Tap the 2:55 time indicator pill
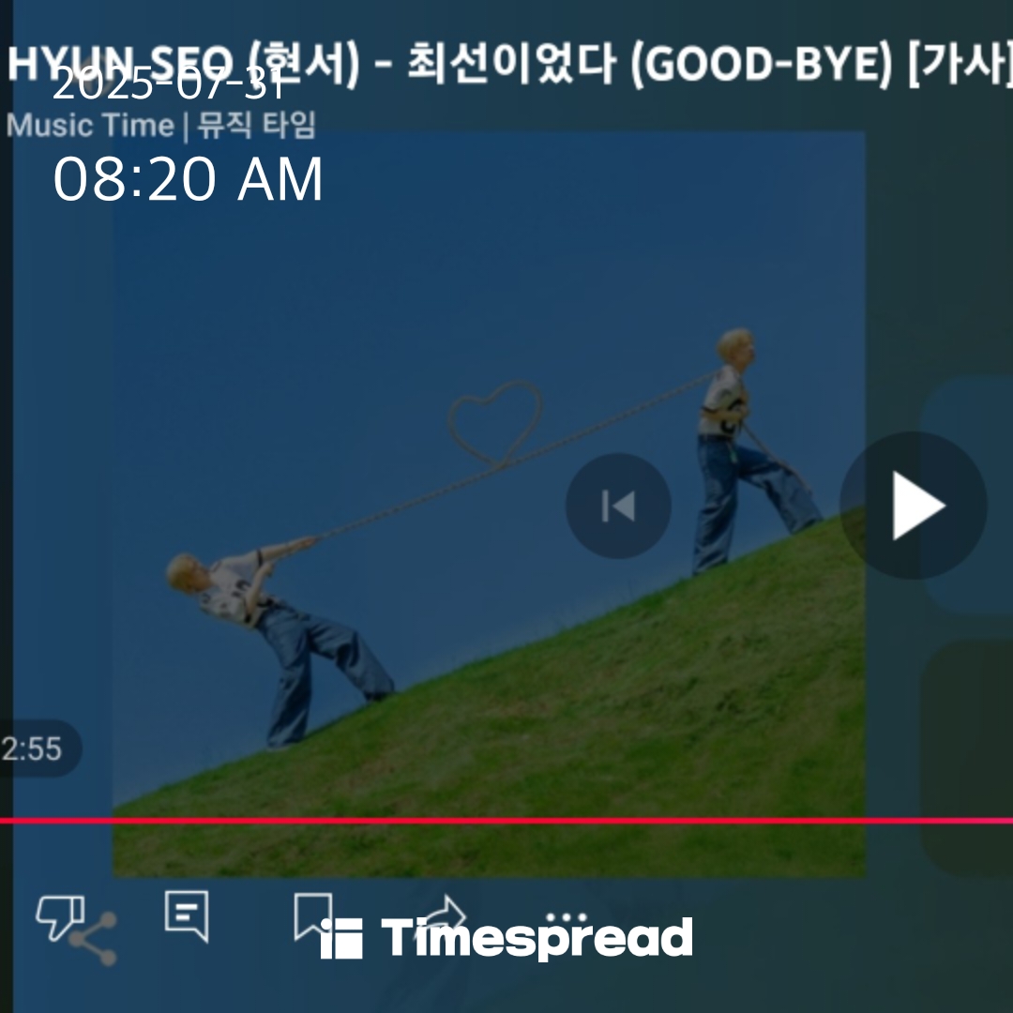Screen dimensions: 1013x1013 point(36,748)
